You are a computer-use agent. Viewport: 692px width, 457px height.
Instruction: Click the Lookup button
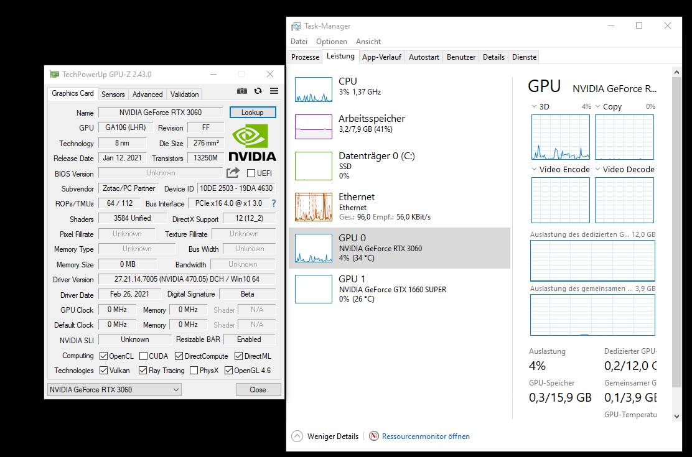(x=253, y=112)
